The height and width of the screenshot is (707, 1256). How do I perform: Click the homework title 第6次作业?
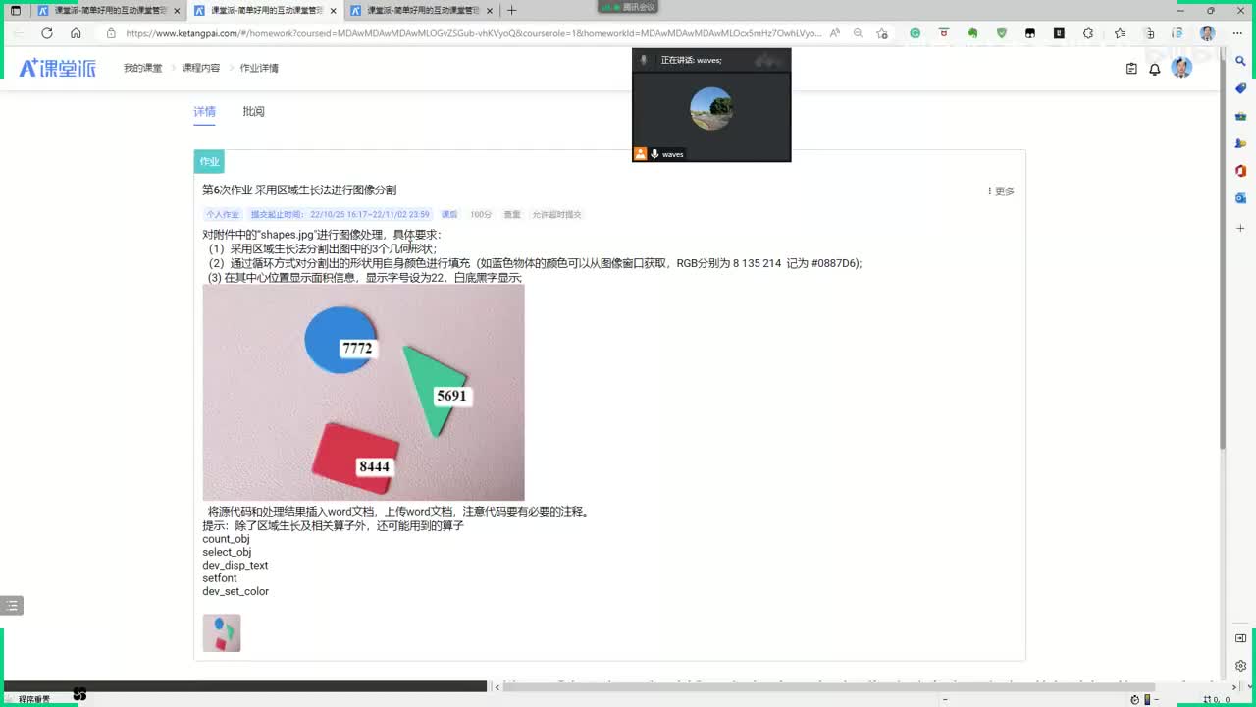(299, 190)
